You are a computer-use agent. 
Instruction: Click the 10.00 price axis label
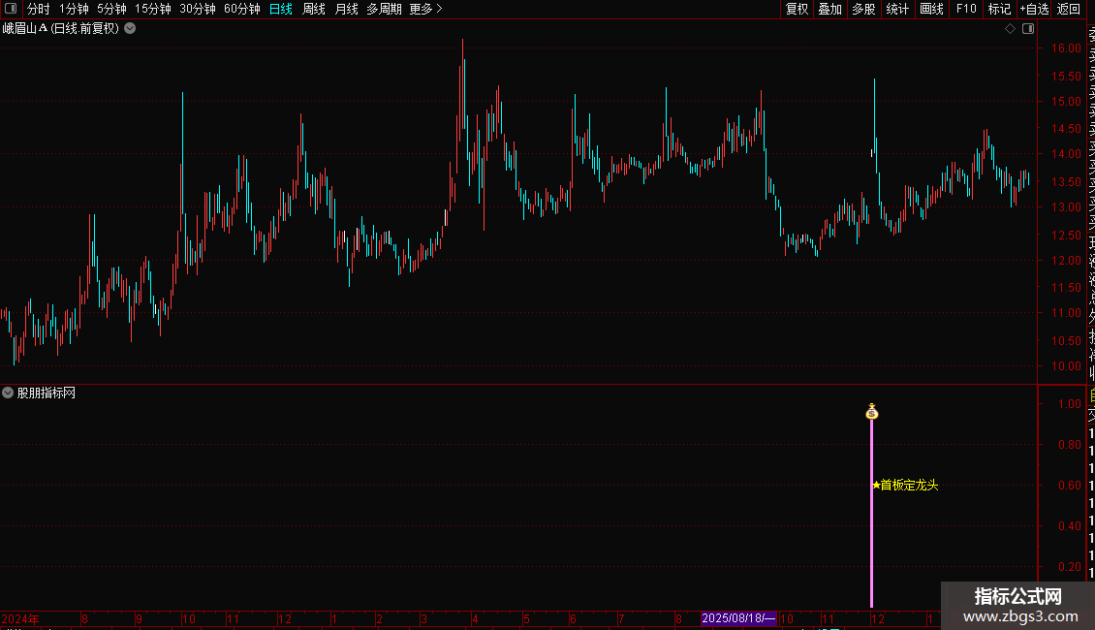pos(1066,366)
